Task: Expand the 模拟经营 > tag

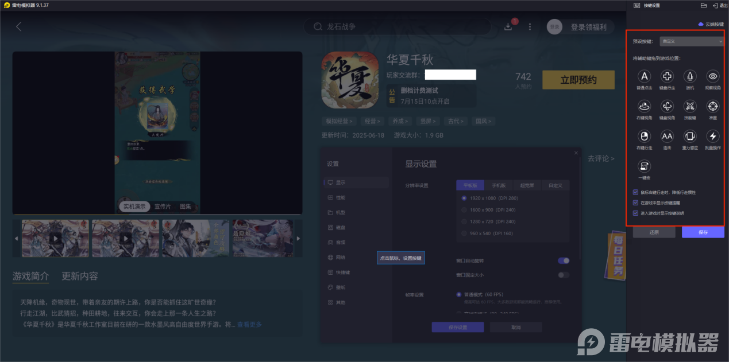Action: point(340,121)
